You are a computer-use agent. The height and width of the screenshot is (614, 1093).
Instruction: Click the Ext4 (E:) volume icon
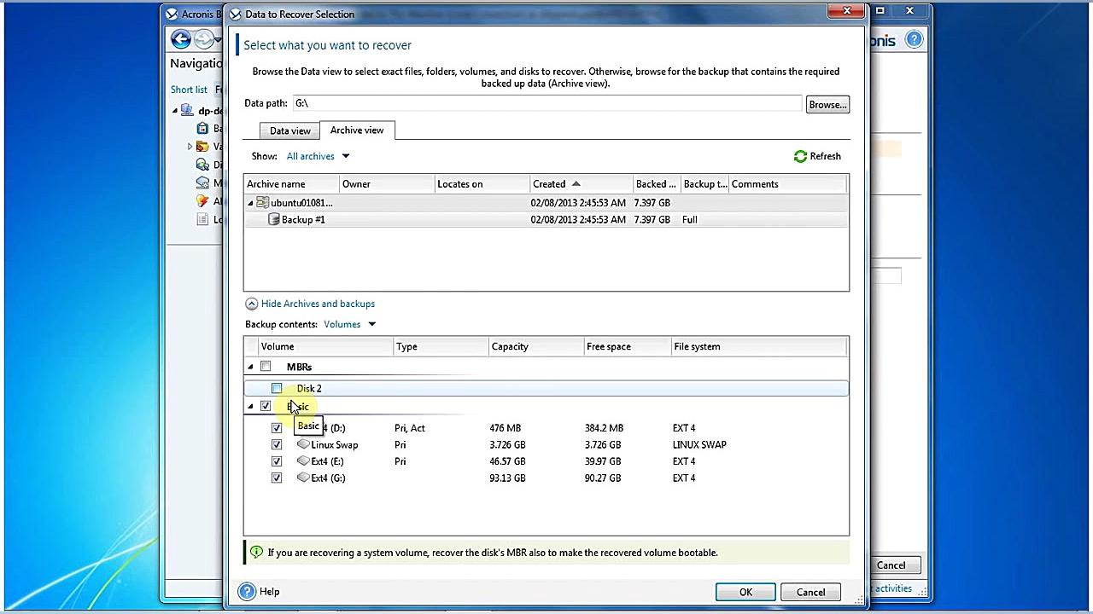tap(303, 461)
